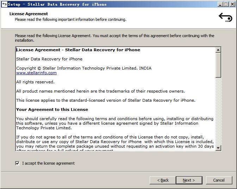237x189 pixels.
Task: Return to the previous step with Back
Action: [163, 180]
